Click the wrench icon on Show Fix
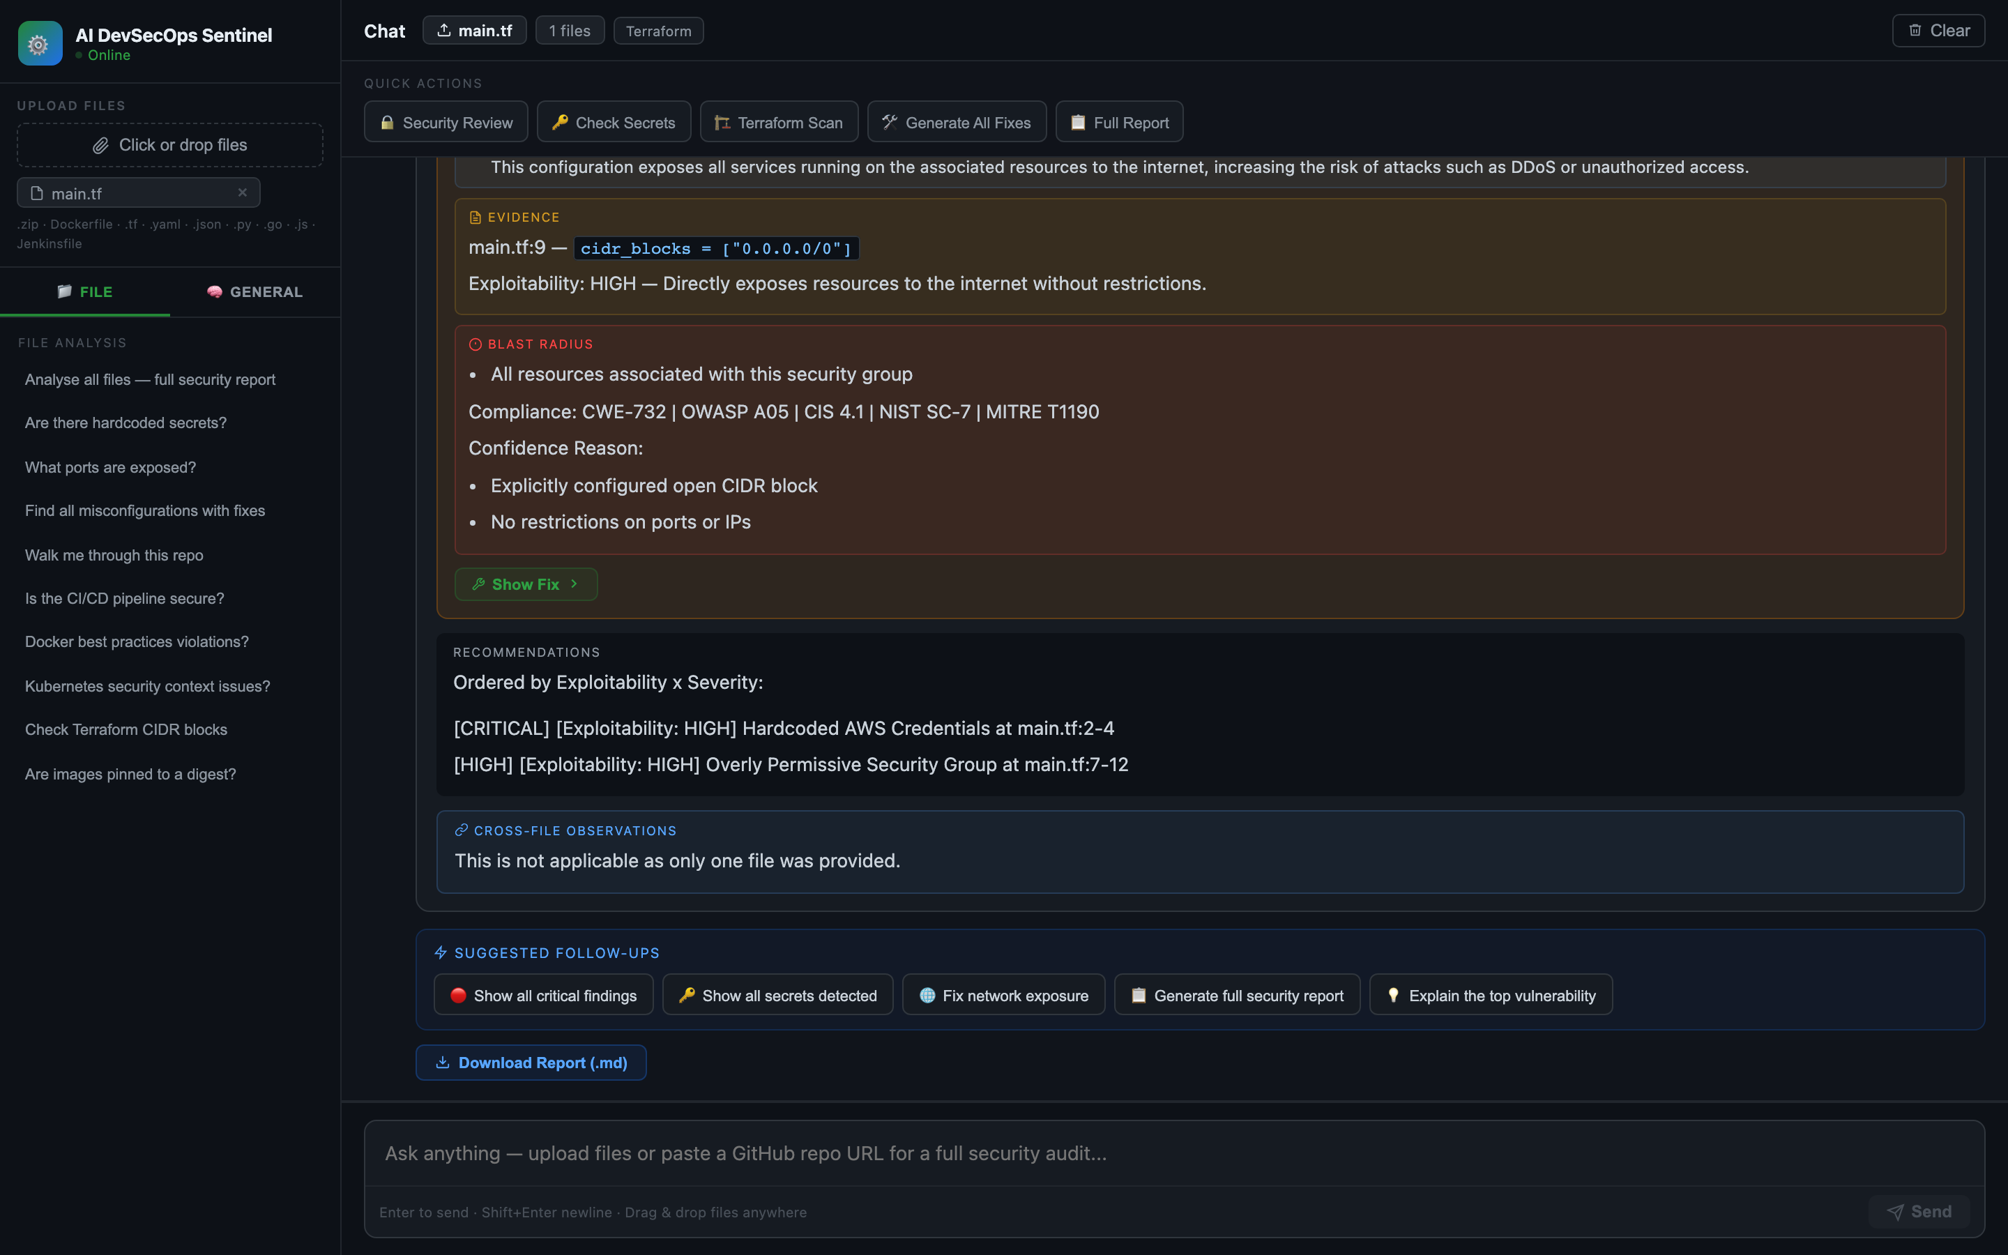Viewport: 2008px width, 1255px height. [x=479, y=584]
